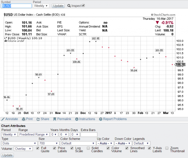The image size is (188, 158).
Task: Open the Predefined Range dropdown
Action: (34, 134)
